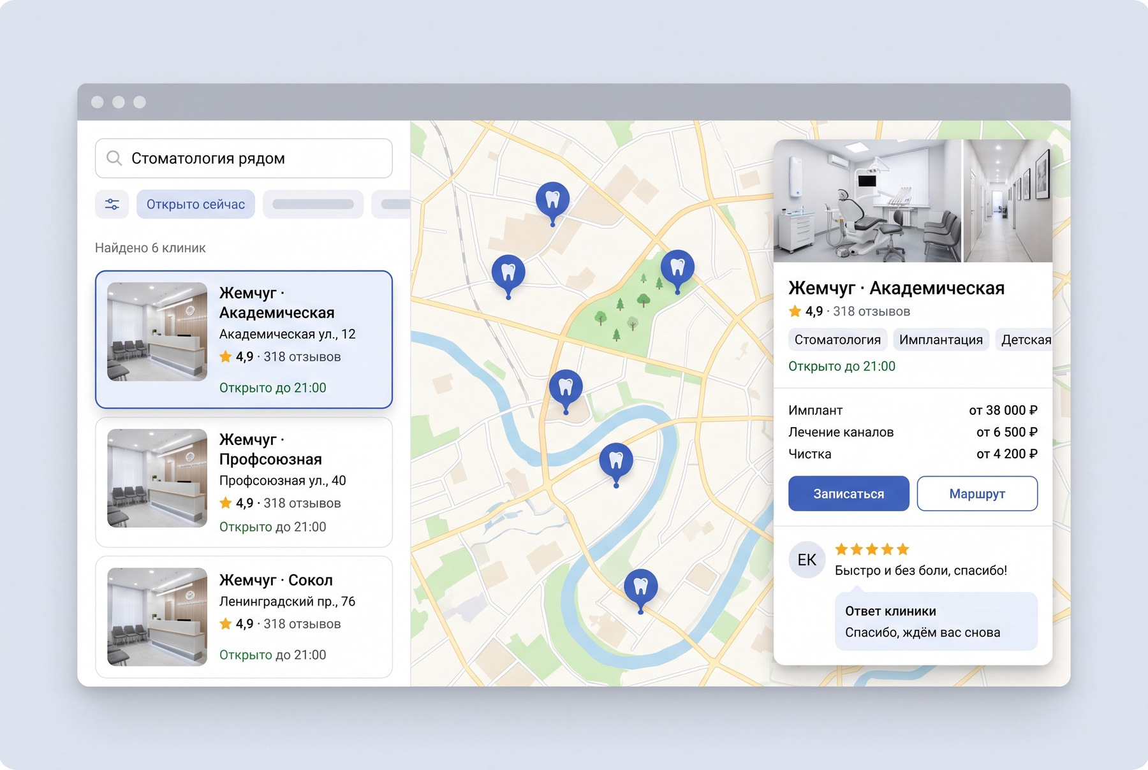Screen dimensions: 1148x770
Task: Focus the "Стоматология рядом" search field
Action: (x=244, y=158)
